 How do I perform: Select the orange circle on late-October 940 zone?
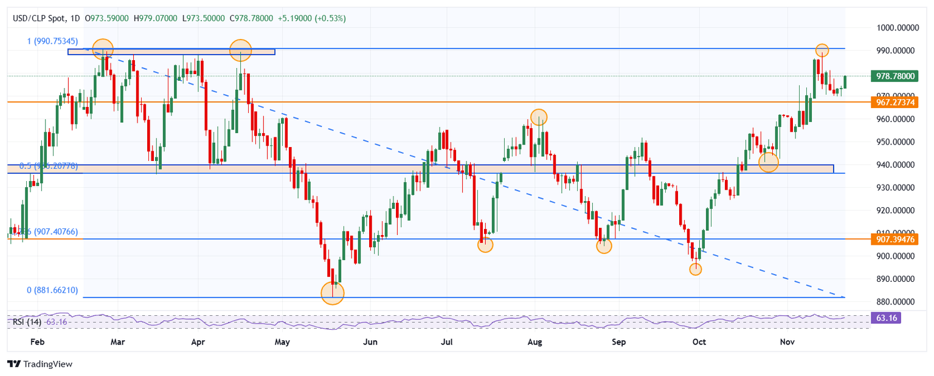click(769, 162)
